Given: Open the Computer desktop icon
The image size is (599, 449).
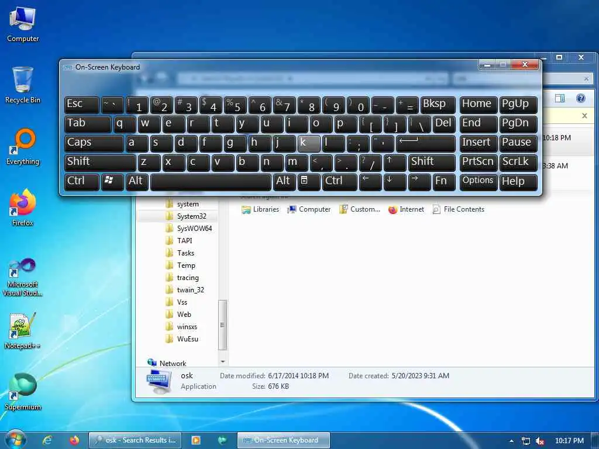Looking at the screenshot, I should pos(23,25).
